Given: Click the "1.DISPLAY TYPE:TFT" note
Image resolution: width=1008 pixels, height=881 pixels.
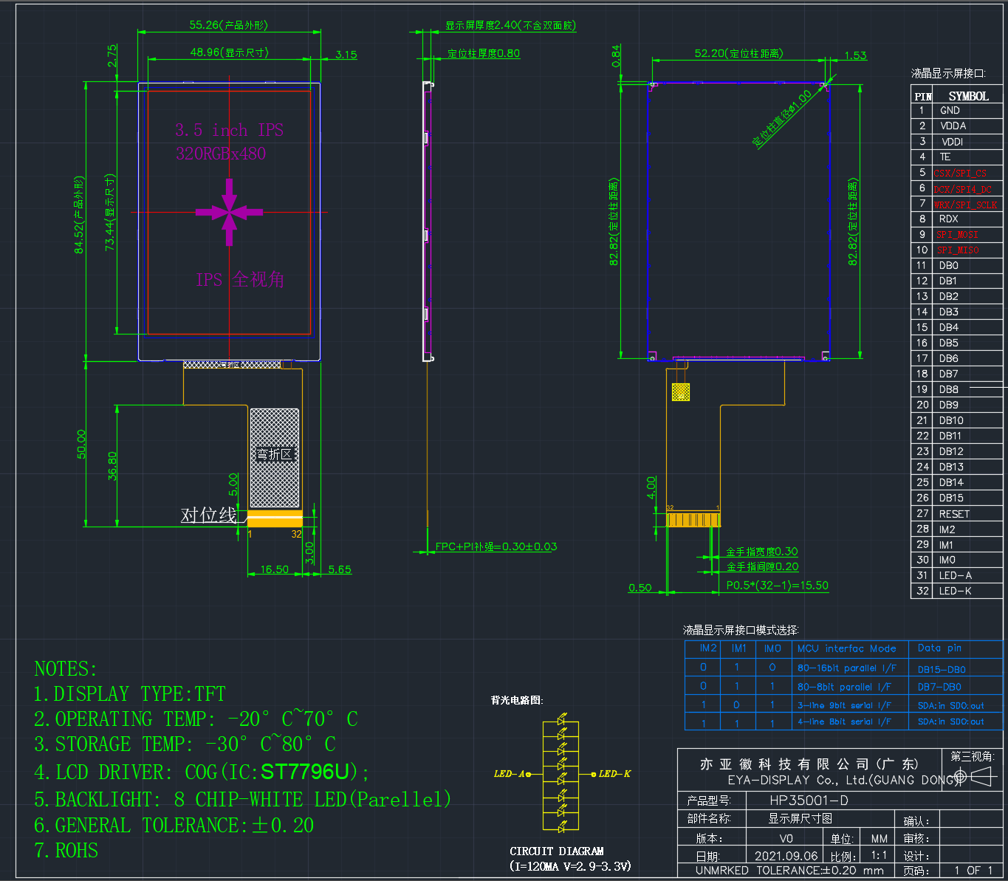Looking at the screenshot, I should (130, 694).
